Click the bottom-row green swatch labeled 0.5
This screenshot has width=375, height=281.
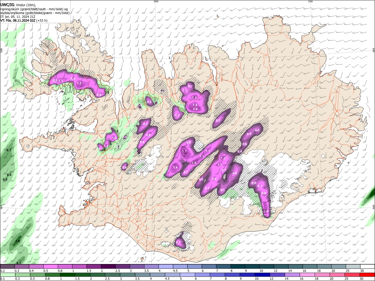click(x=37, y=275)
